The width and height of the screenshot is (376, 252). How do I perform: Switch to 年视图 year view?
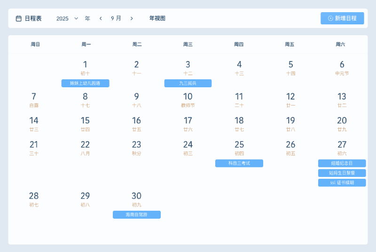157,18
